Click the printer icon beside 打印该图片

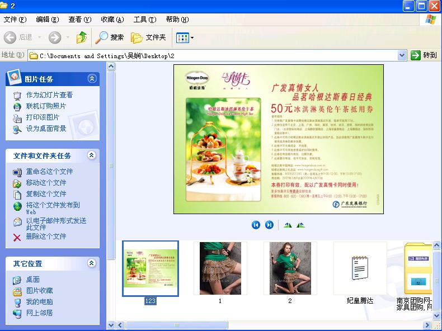click(17, 119)
